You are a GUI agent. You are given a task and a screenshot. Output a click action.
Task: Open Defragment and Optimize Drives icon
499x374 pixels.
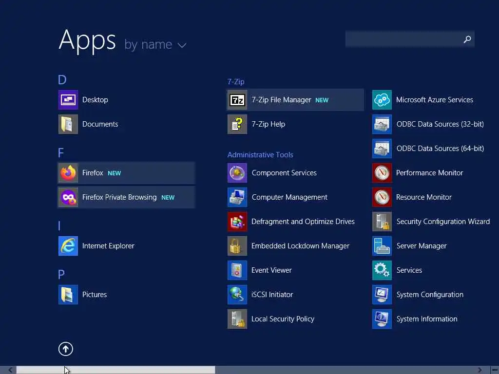click(x=237, y=222)
